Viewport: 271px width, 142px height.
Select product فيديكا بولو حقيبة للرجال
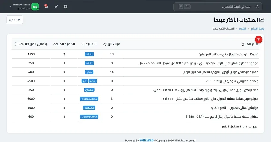(228, 54)
